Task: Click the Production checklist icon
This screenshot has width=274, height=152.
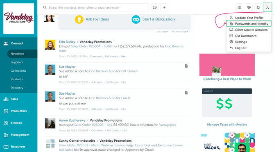Action: [x=6, y=111]
